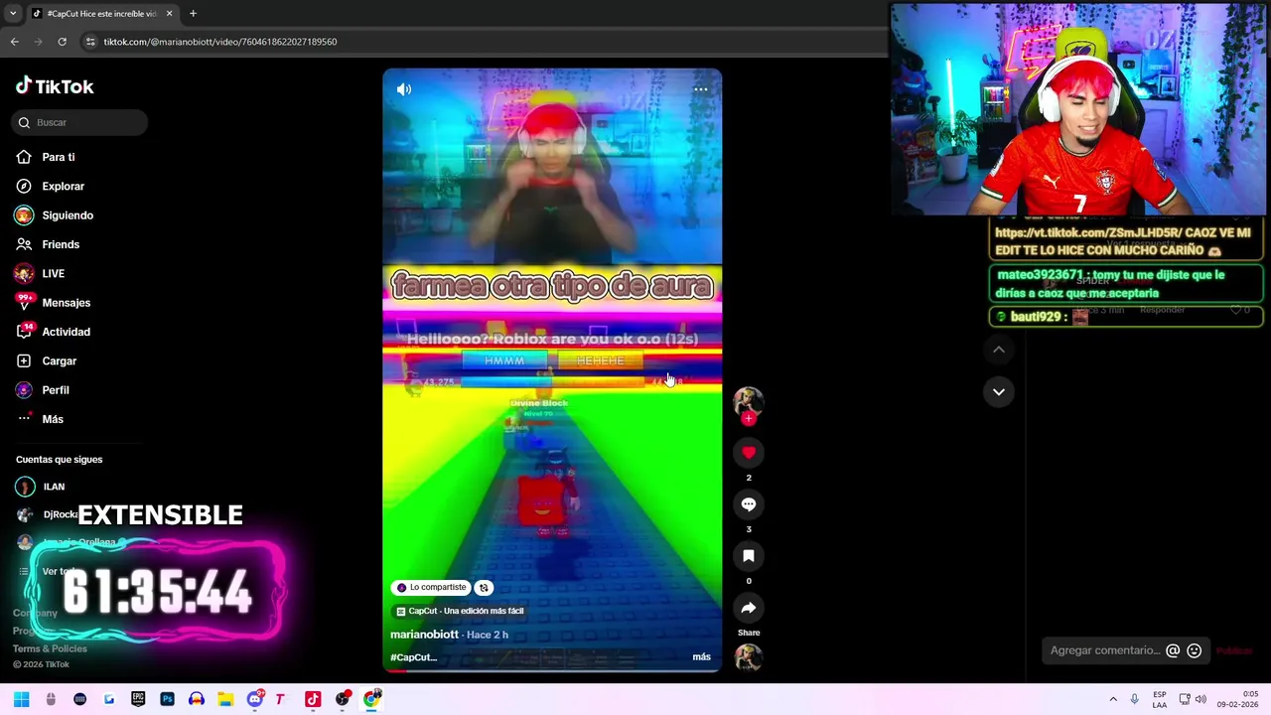Open the spinning sound disc thumbnail
This screenshot has width=1271, height=715.
[x=748, y=657]
